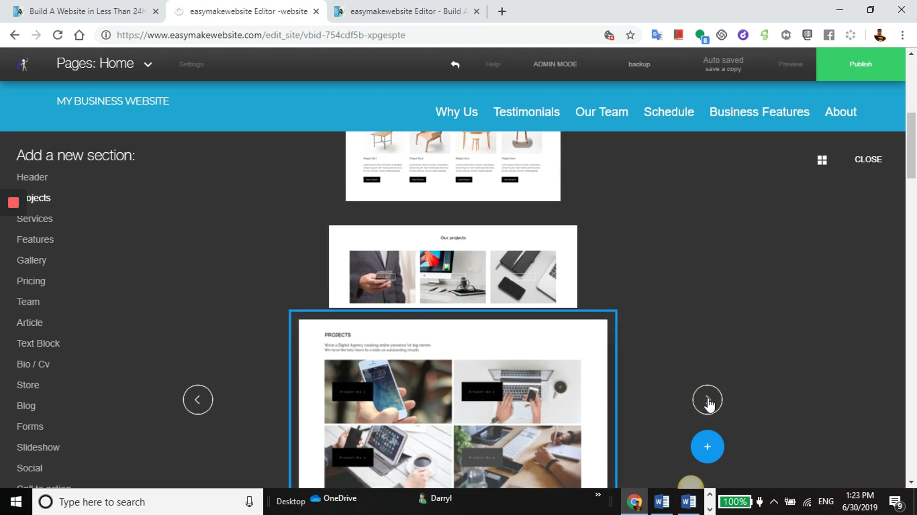Toggle ADMIN MODE in editor bar
This screenshot has width=917, height=515.
(555, 64)
